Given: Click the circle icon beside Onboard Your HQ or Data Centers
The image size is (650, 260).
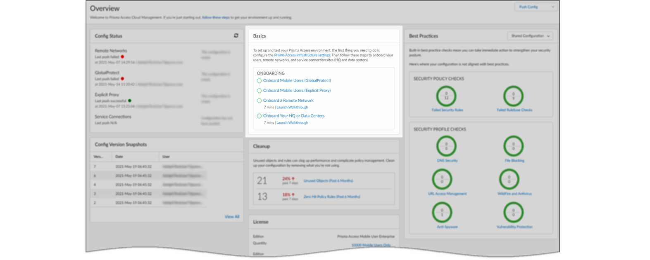Looking at the screenshot, I should pos(259,116).
